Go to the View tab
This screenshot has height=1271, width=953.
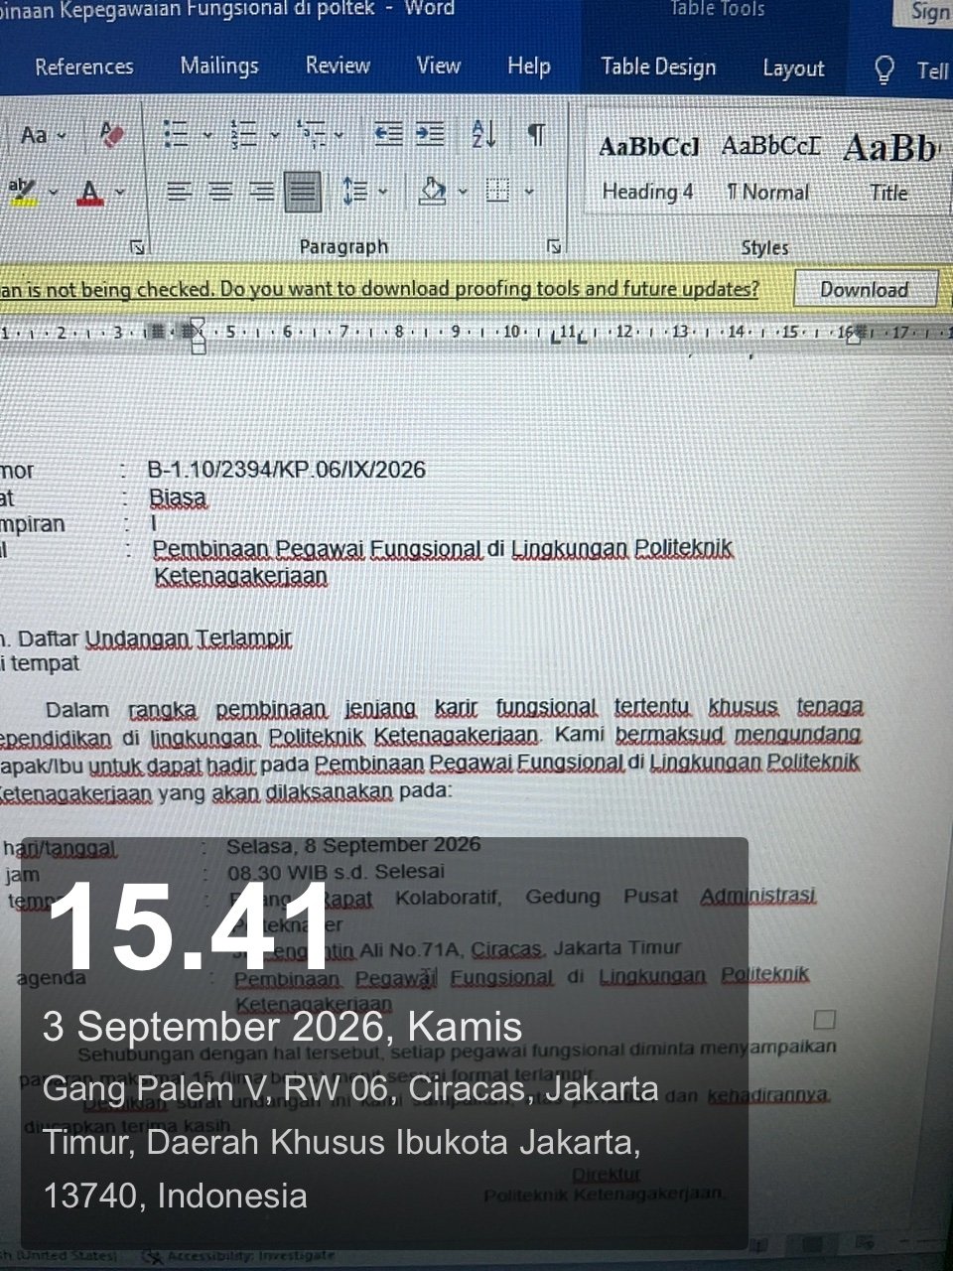(439, 66)
